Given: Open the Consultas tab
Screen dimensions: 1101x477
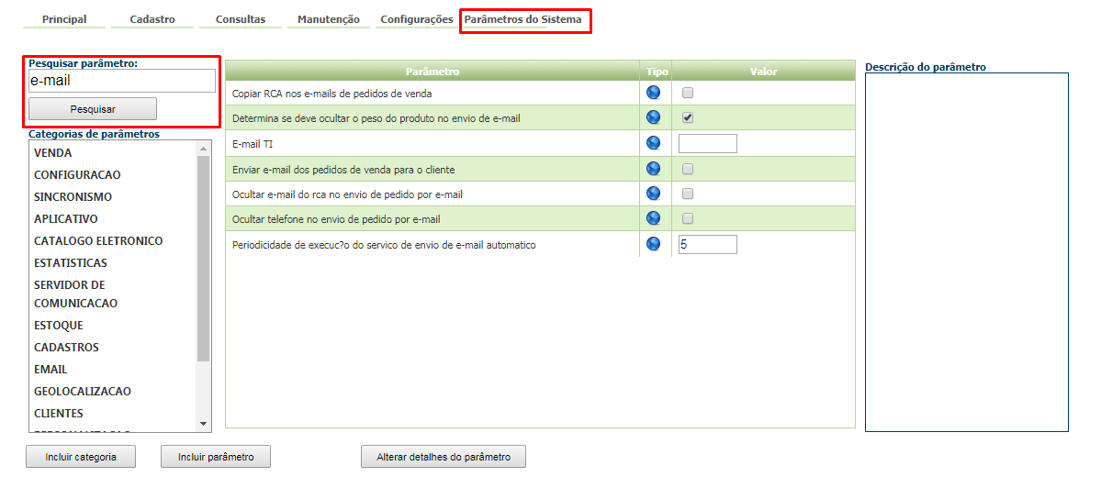Looking at the screenshot, I should (241, 19).
